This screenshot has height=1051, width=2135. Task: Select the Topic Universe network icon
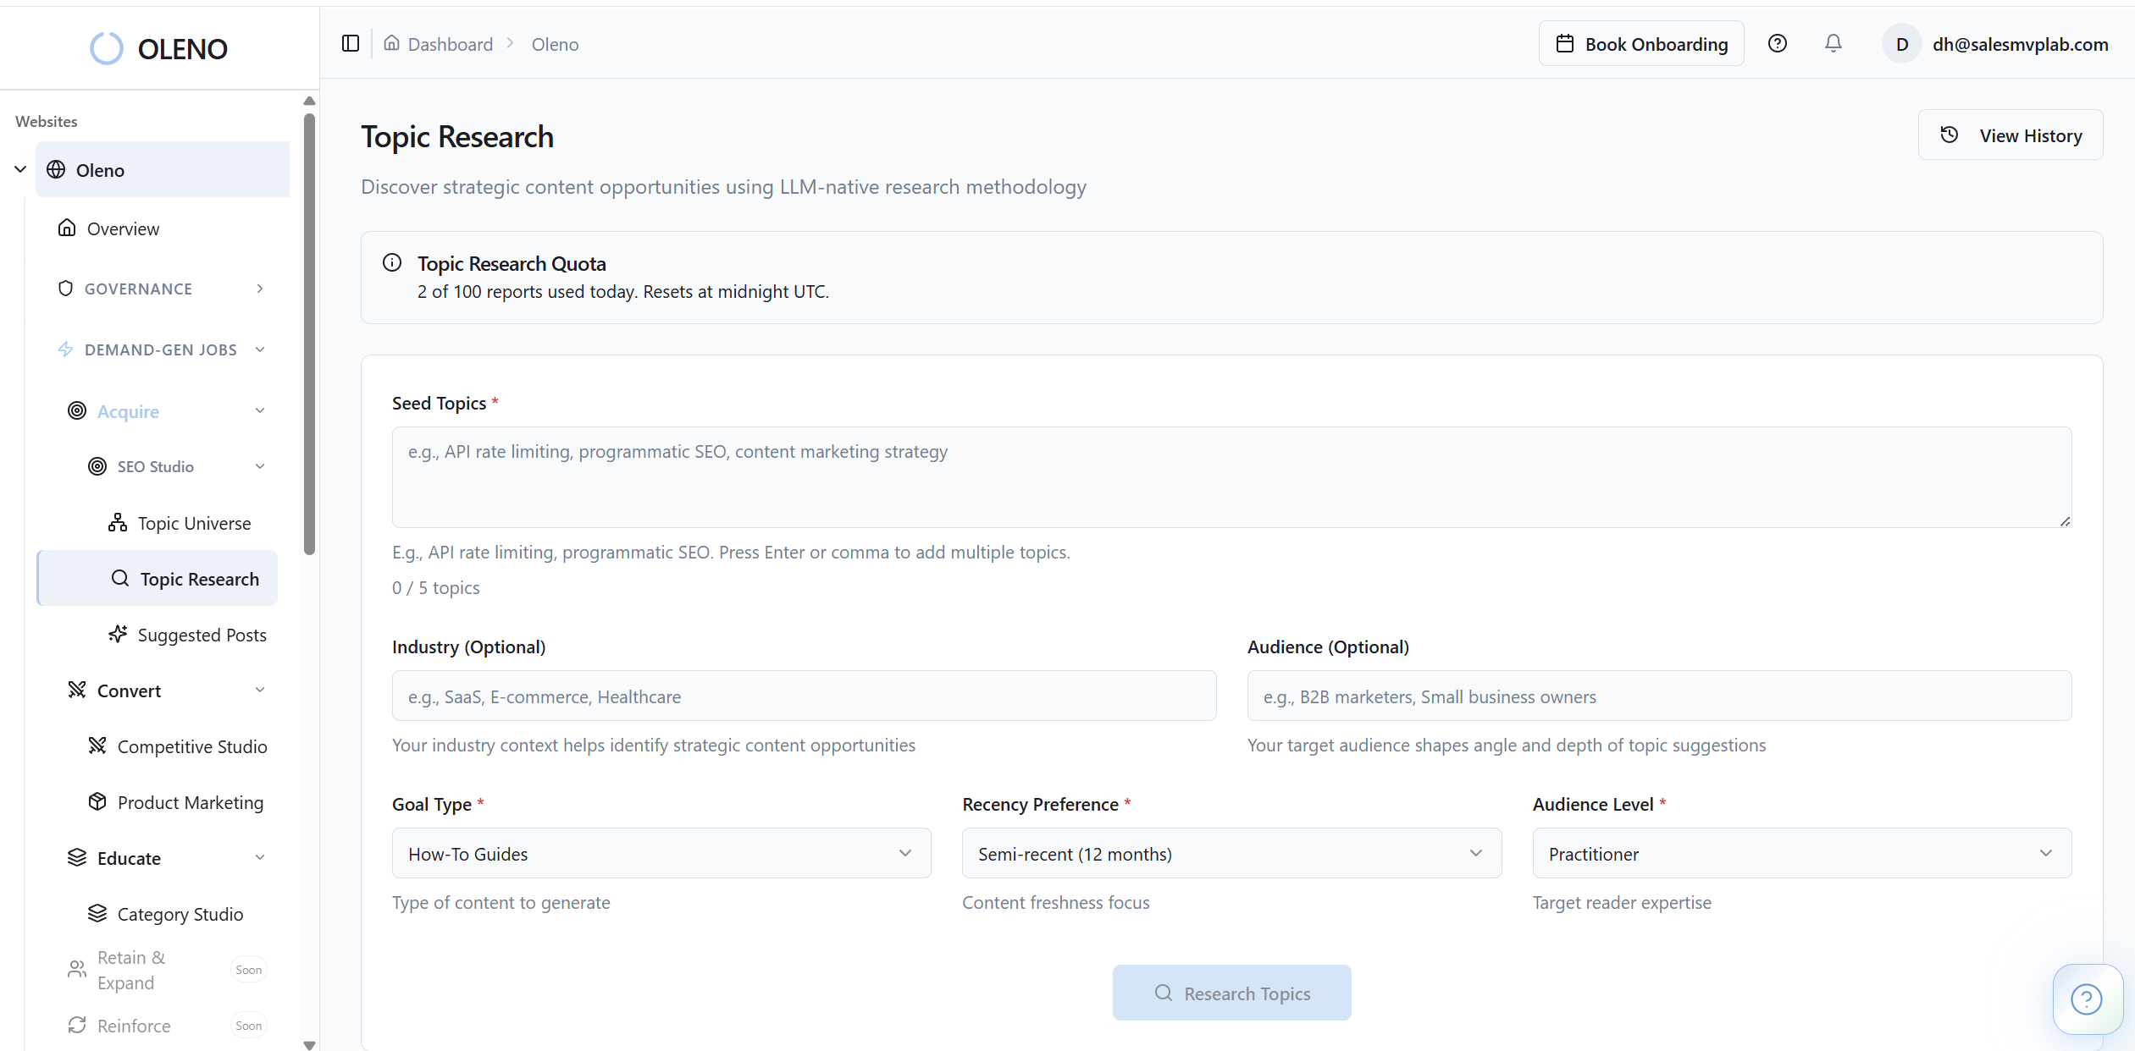[x=118, y=522]
